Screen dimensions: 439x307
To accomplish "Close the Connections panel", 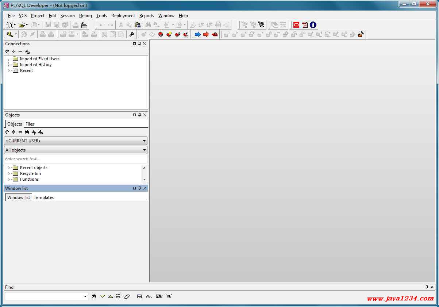I will tap(145, 43).
